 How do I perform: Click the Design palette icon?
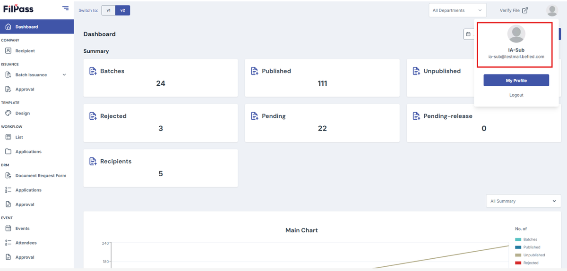(x=8, y=113)
